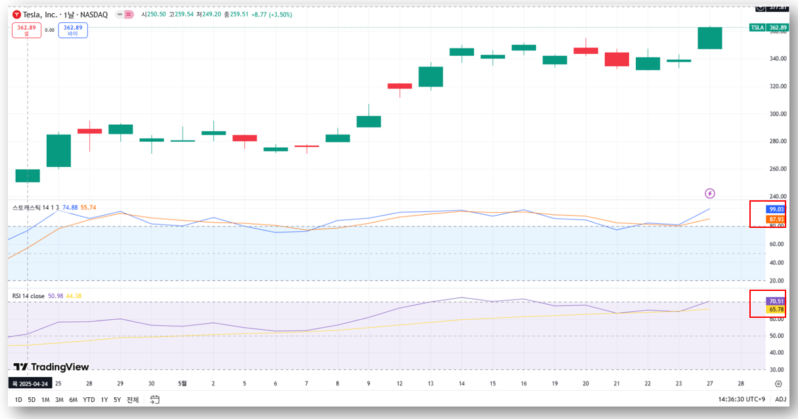
Task: Click the RSI 14 close indicator label
Action: coord(28,296)
